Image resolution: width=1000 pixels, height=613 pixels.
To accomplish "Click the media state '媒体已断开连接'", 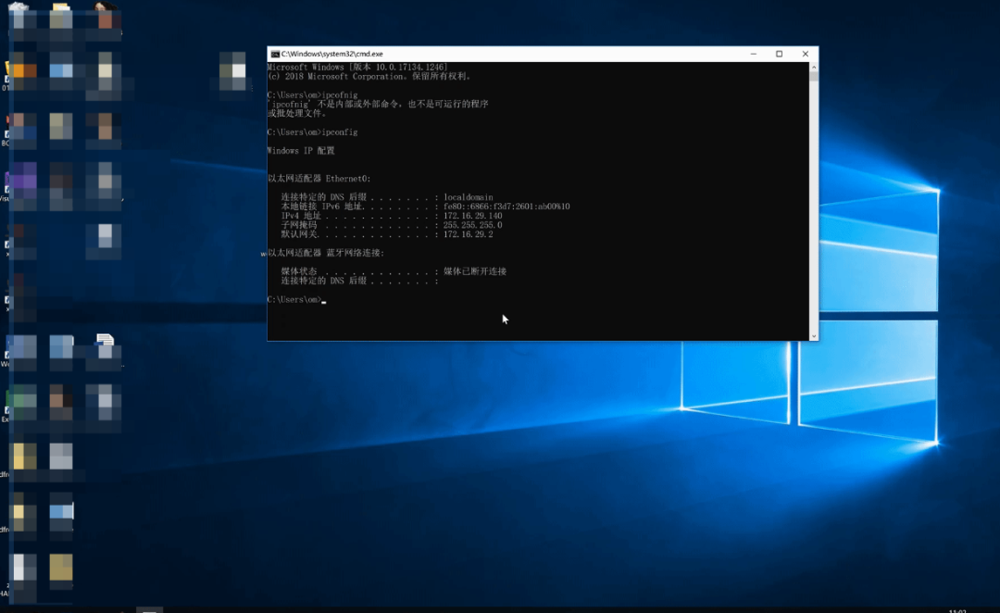I will coord(475,271).
